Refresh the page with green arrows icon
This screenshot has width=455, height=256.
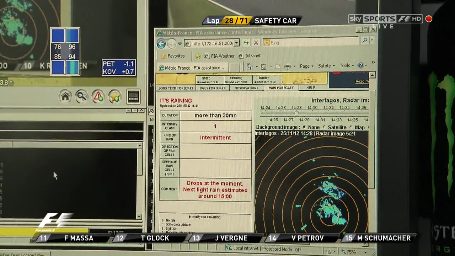pyautogui.click(x=246, y=43)
